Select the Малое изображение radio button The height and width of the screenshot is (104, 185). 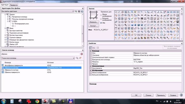point(101,15)
